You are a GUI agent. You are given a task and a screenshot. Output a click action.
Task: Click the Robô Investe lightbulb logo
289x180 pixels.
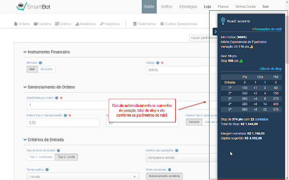[223, 21]
